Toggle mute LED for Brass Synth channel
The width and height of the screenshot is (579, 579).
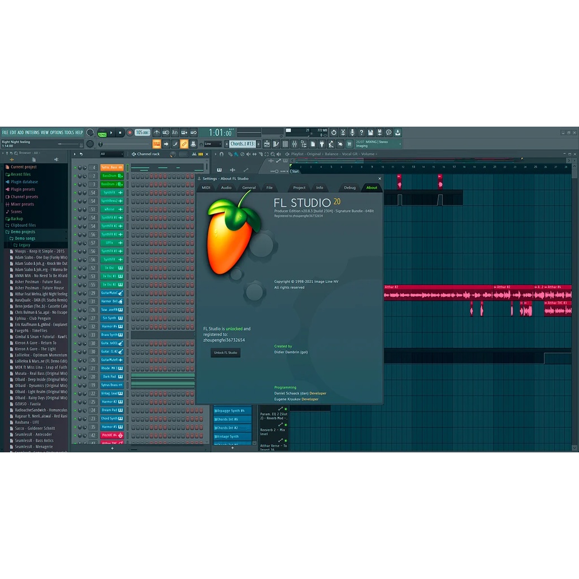coord(75,335)
